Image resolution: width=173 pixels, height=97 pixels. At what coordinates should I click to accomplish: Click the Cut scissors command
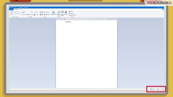point(17,12)
